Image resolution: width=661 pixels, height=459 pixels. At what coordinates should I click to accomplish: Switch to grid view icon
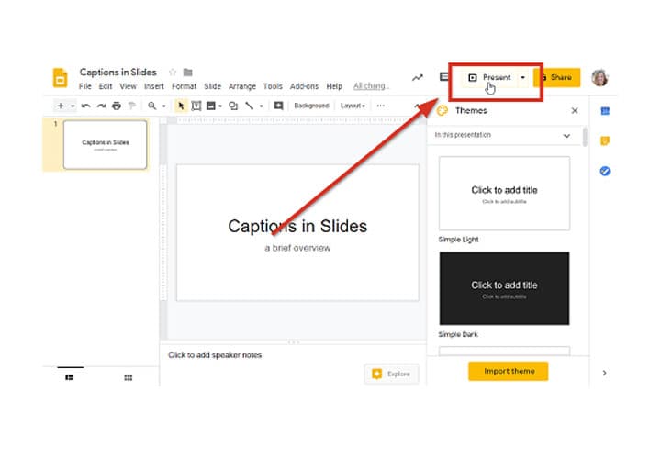(129, 377)
